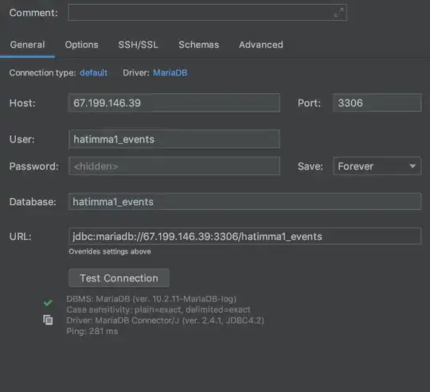Switch to the Options tab
Screen dimensions: 430x392
[x=81, y=45]
